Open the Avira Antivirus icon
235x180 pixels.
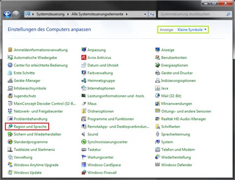click(84, 58)
